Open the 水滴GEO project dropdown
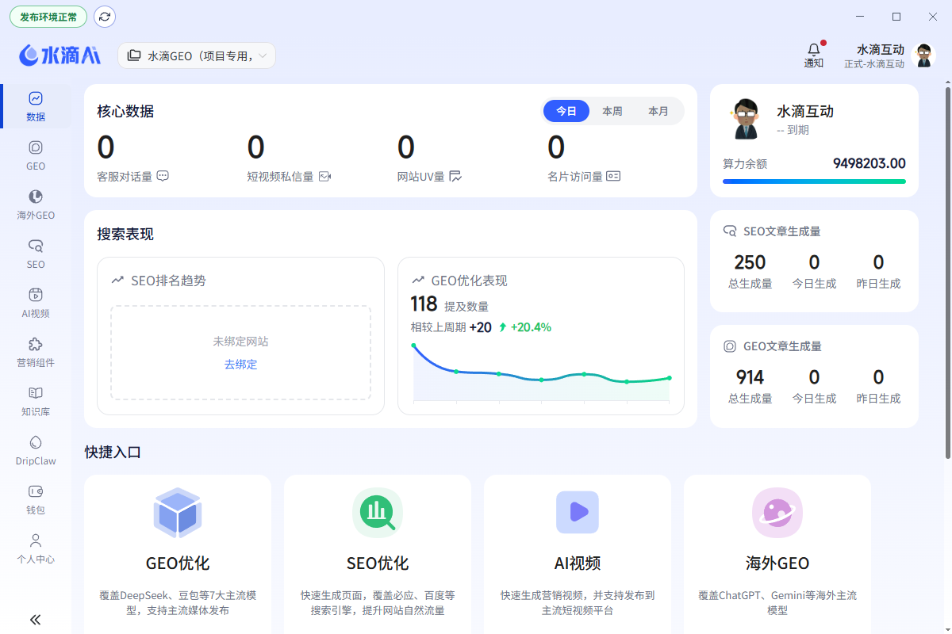The height and width of the screenshot is (634, 952). (x=197, y=55)
